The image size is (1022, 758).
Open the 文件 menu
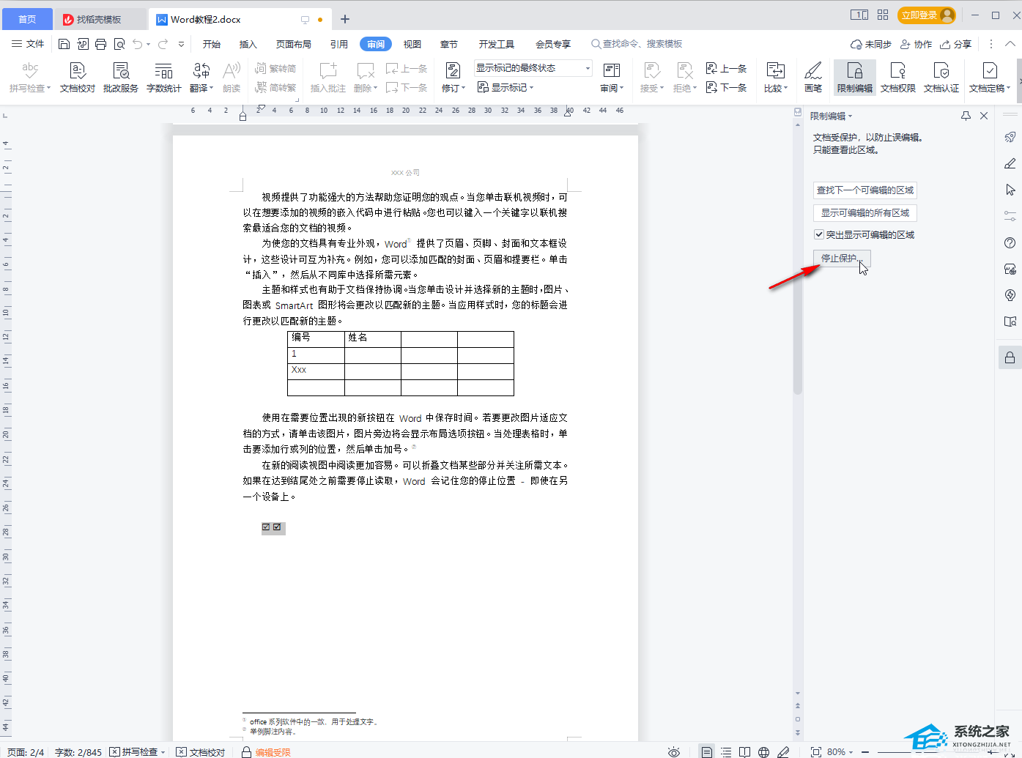pos(28,44)
